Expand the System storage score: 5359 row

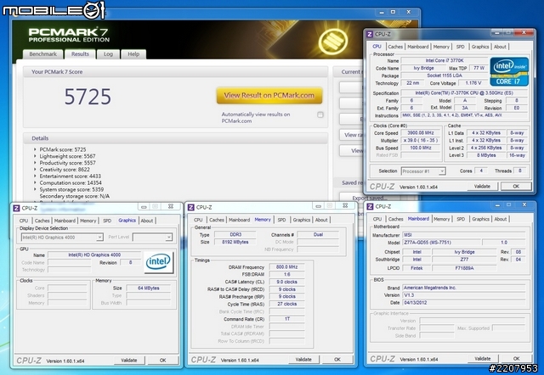point(35,189)
